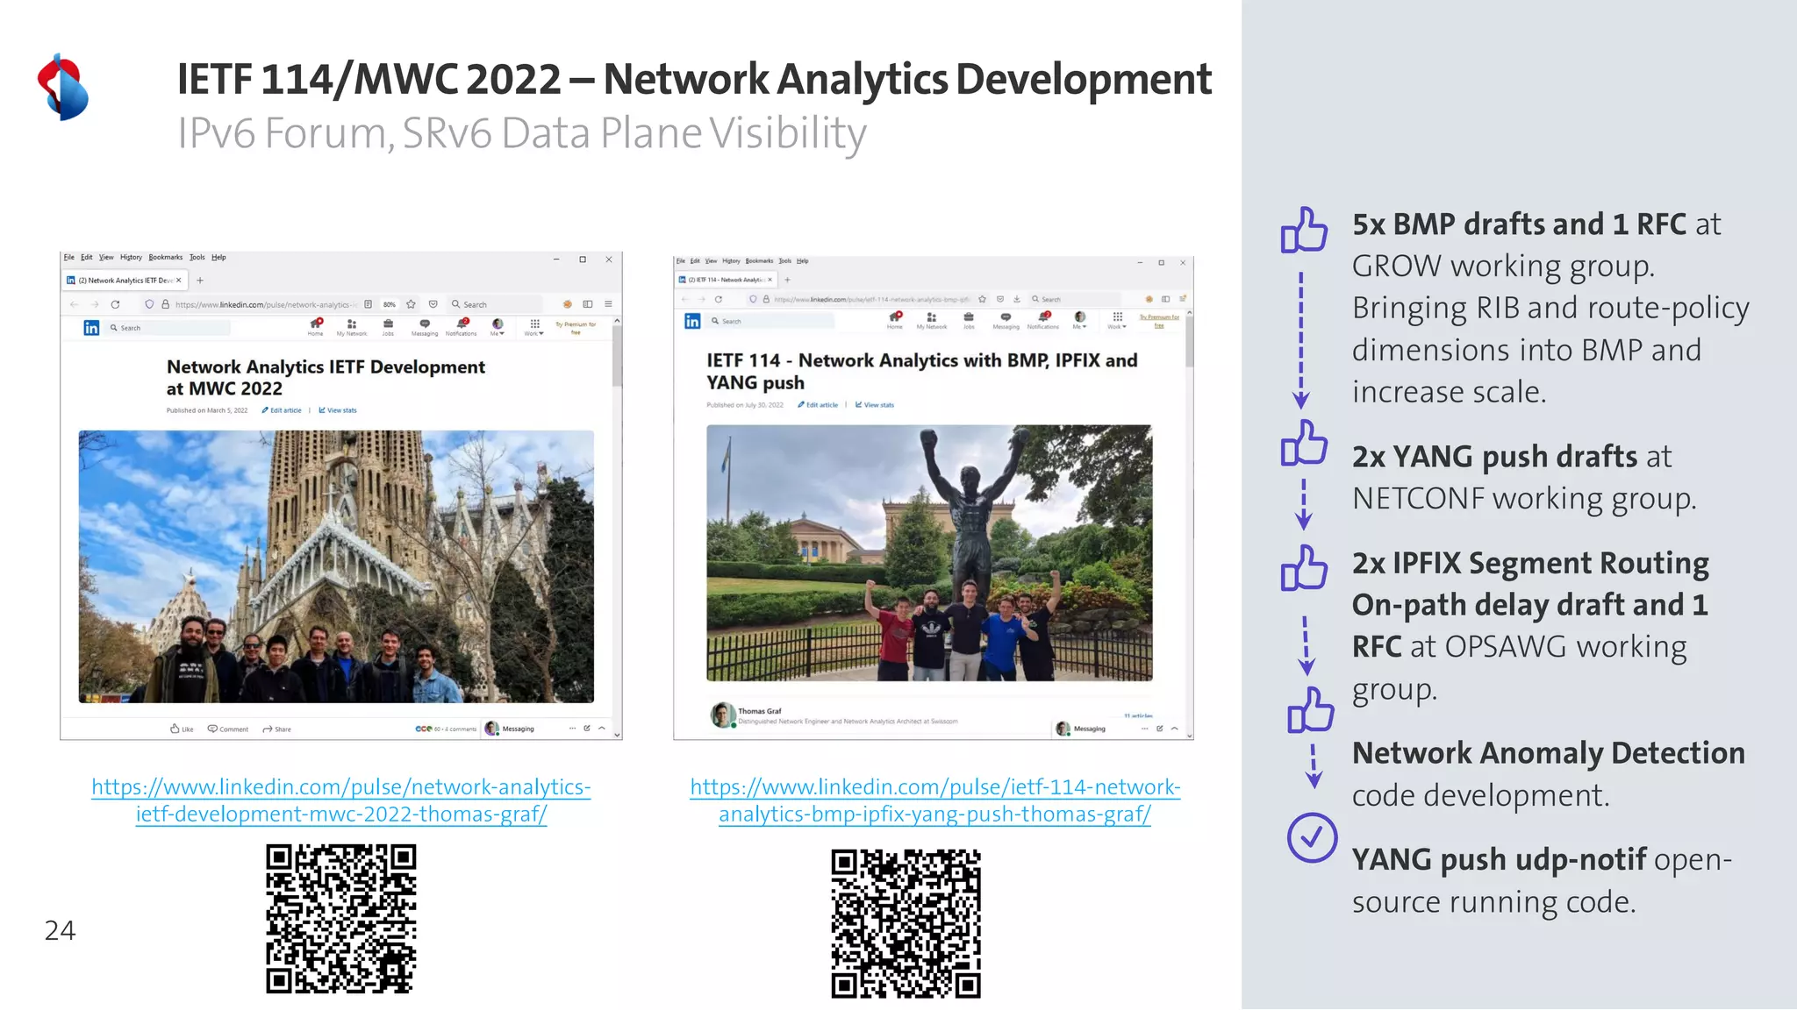Viewport: 1797px width, 1010px height.
Task: Click bookmark star in right browser address bar
Action: tap(982, 299)
